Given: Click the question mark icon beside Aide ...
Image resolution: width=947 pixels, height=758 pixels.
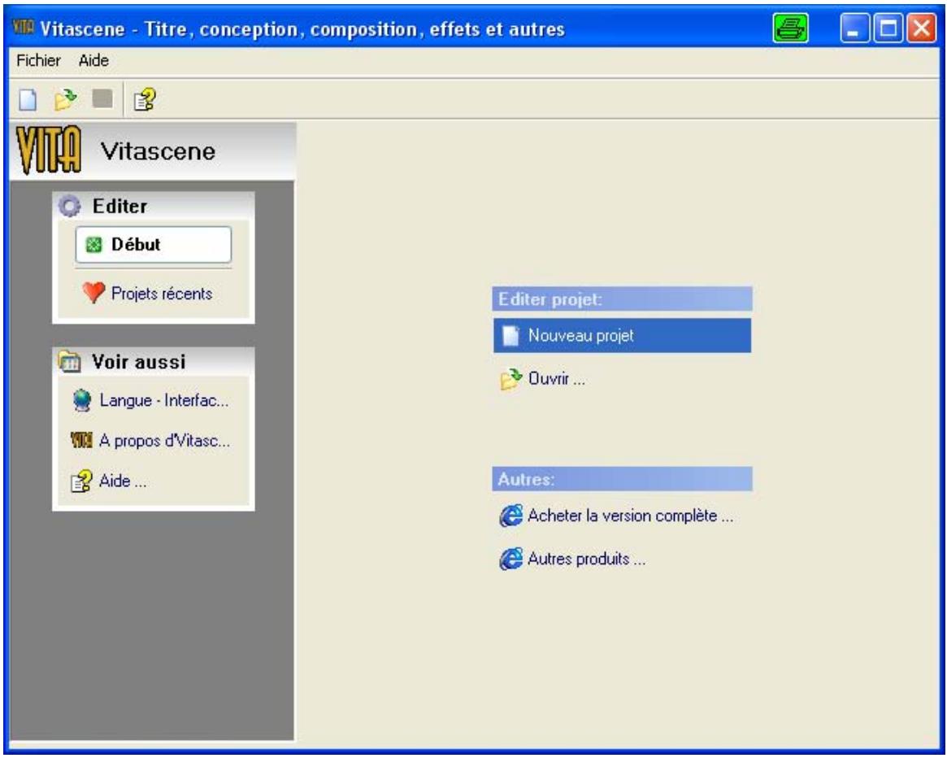Looking at the screenshot, I should coord(81,481).
